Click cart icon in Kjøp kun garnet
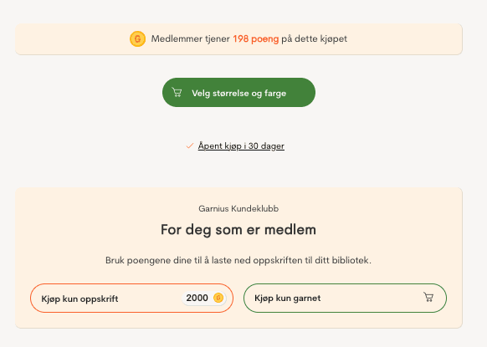 click(428, 297)
